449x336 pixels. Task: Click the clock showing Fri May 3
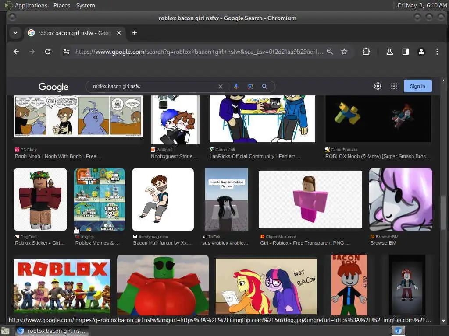(422, 5)
